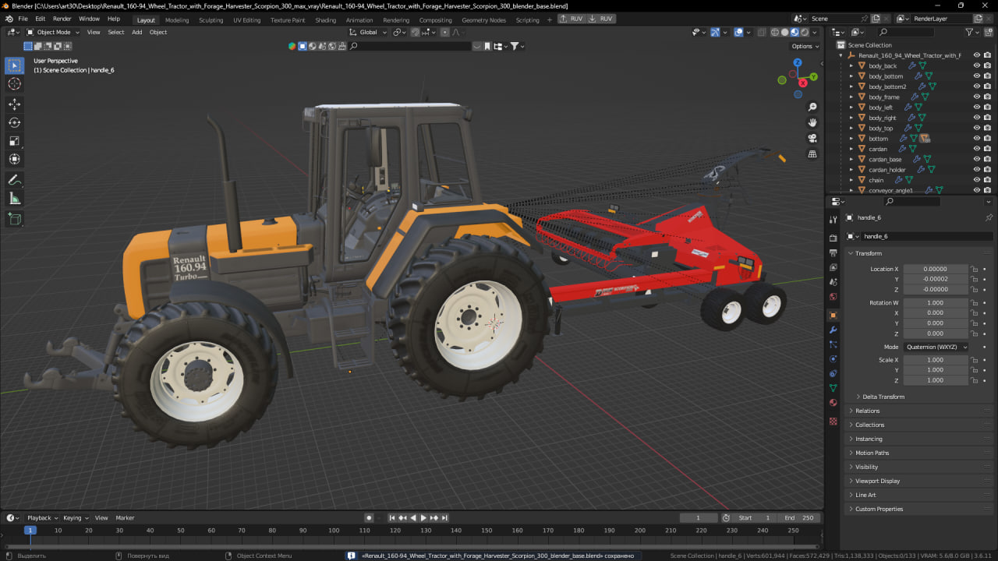Toggle X-ray mode in viewport header
998x561 pixels.
point(762,33)
